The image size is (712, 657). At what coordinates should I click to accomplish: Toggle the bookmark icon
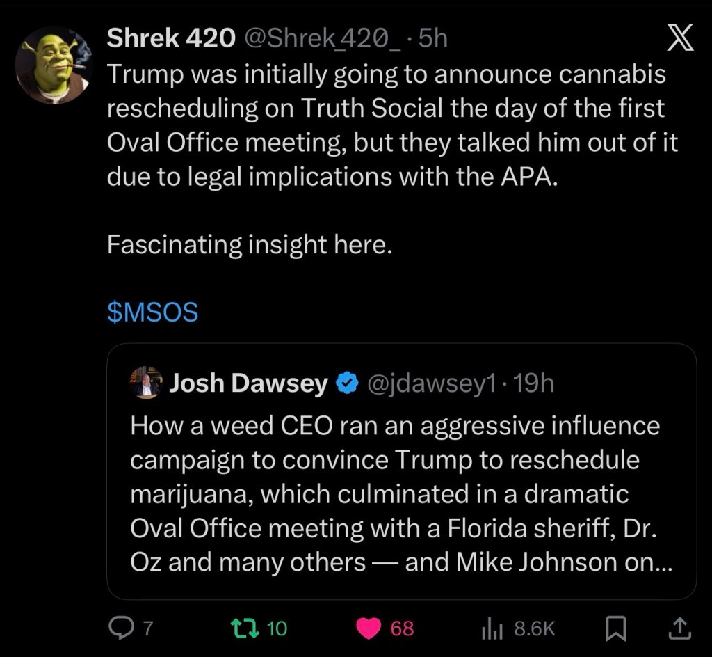pyautogui.click(x=615, y=628)
